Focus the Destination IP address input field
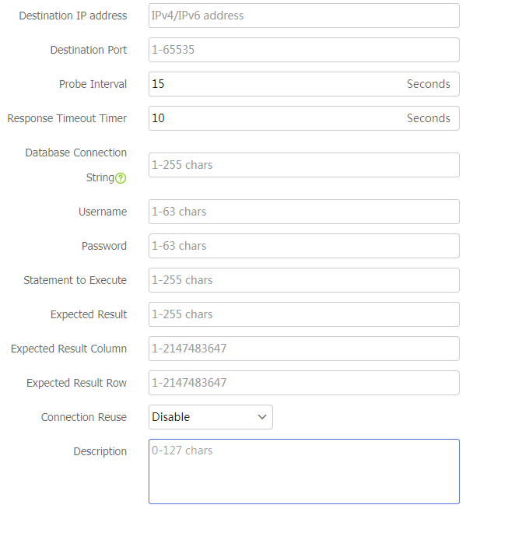 (x=303, y=16)
